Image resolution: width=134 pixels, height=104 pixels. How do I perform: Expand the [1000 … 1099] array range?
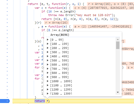[x=48, y=81]
